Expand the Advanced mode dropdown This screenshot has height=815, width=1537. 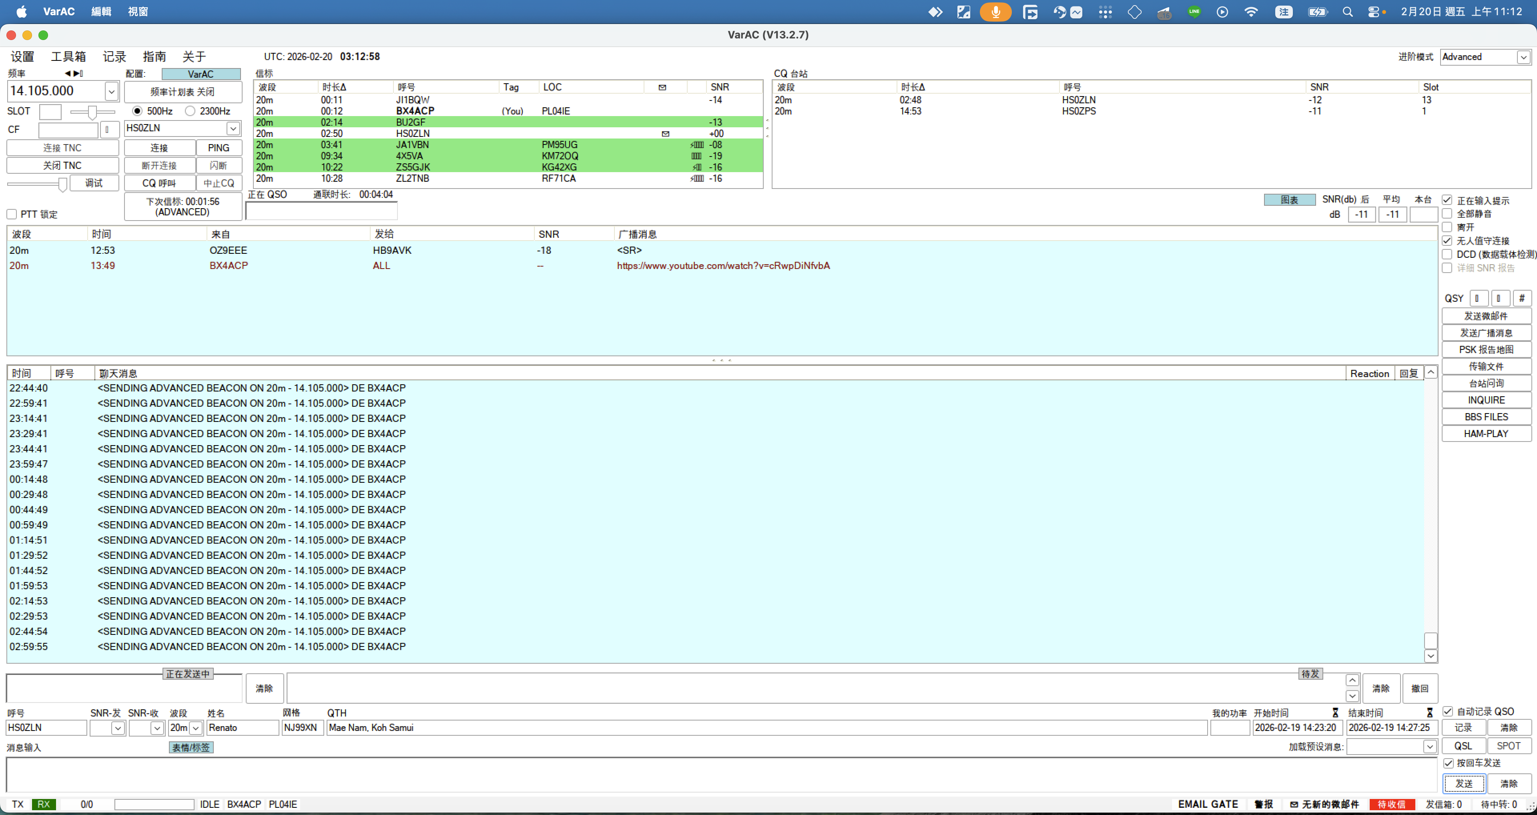point(1523,57)
